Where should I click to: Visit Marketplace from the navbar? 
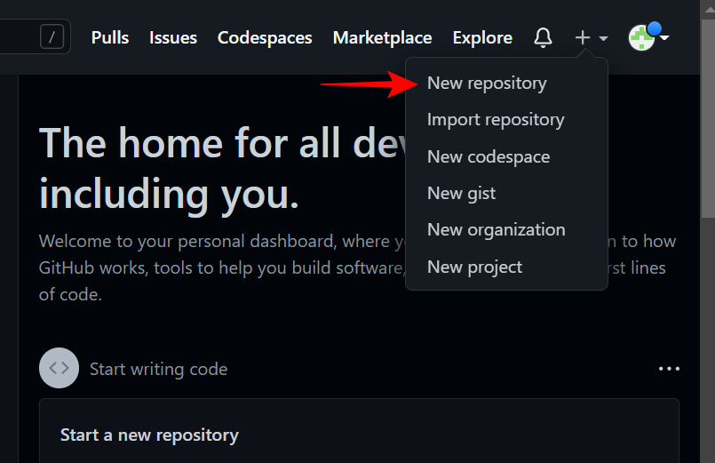382,37
